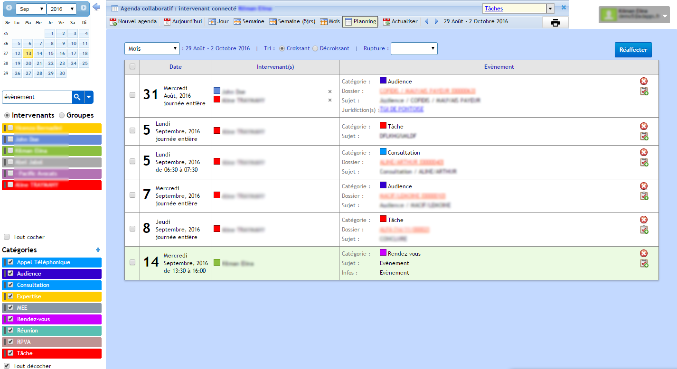Click the validate icon on Rendez-vous event
The width and height of the screenshot is (677, 369).
[x=644, y=263]
